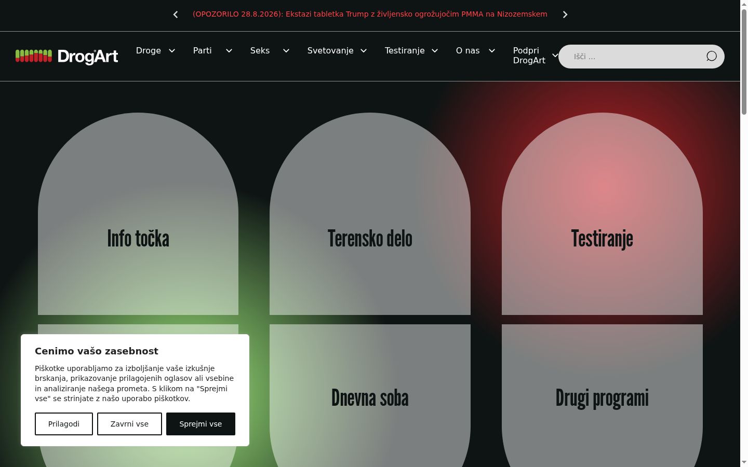Open Testiranje in the navigation bar
The image size is (748, 467).
405,50
